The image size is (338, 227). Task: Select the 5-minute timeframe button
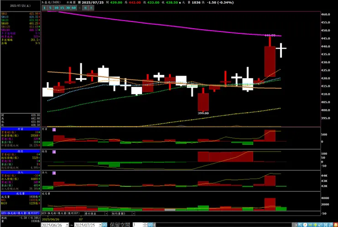point(50,8)
